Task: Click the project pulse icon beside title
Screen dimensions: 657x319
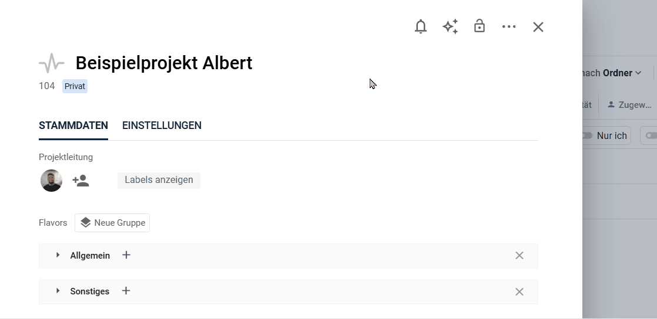Action: coord(52,63)
